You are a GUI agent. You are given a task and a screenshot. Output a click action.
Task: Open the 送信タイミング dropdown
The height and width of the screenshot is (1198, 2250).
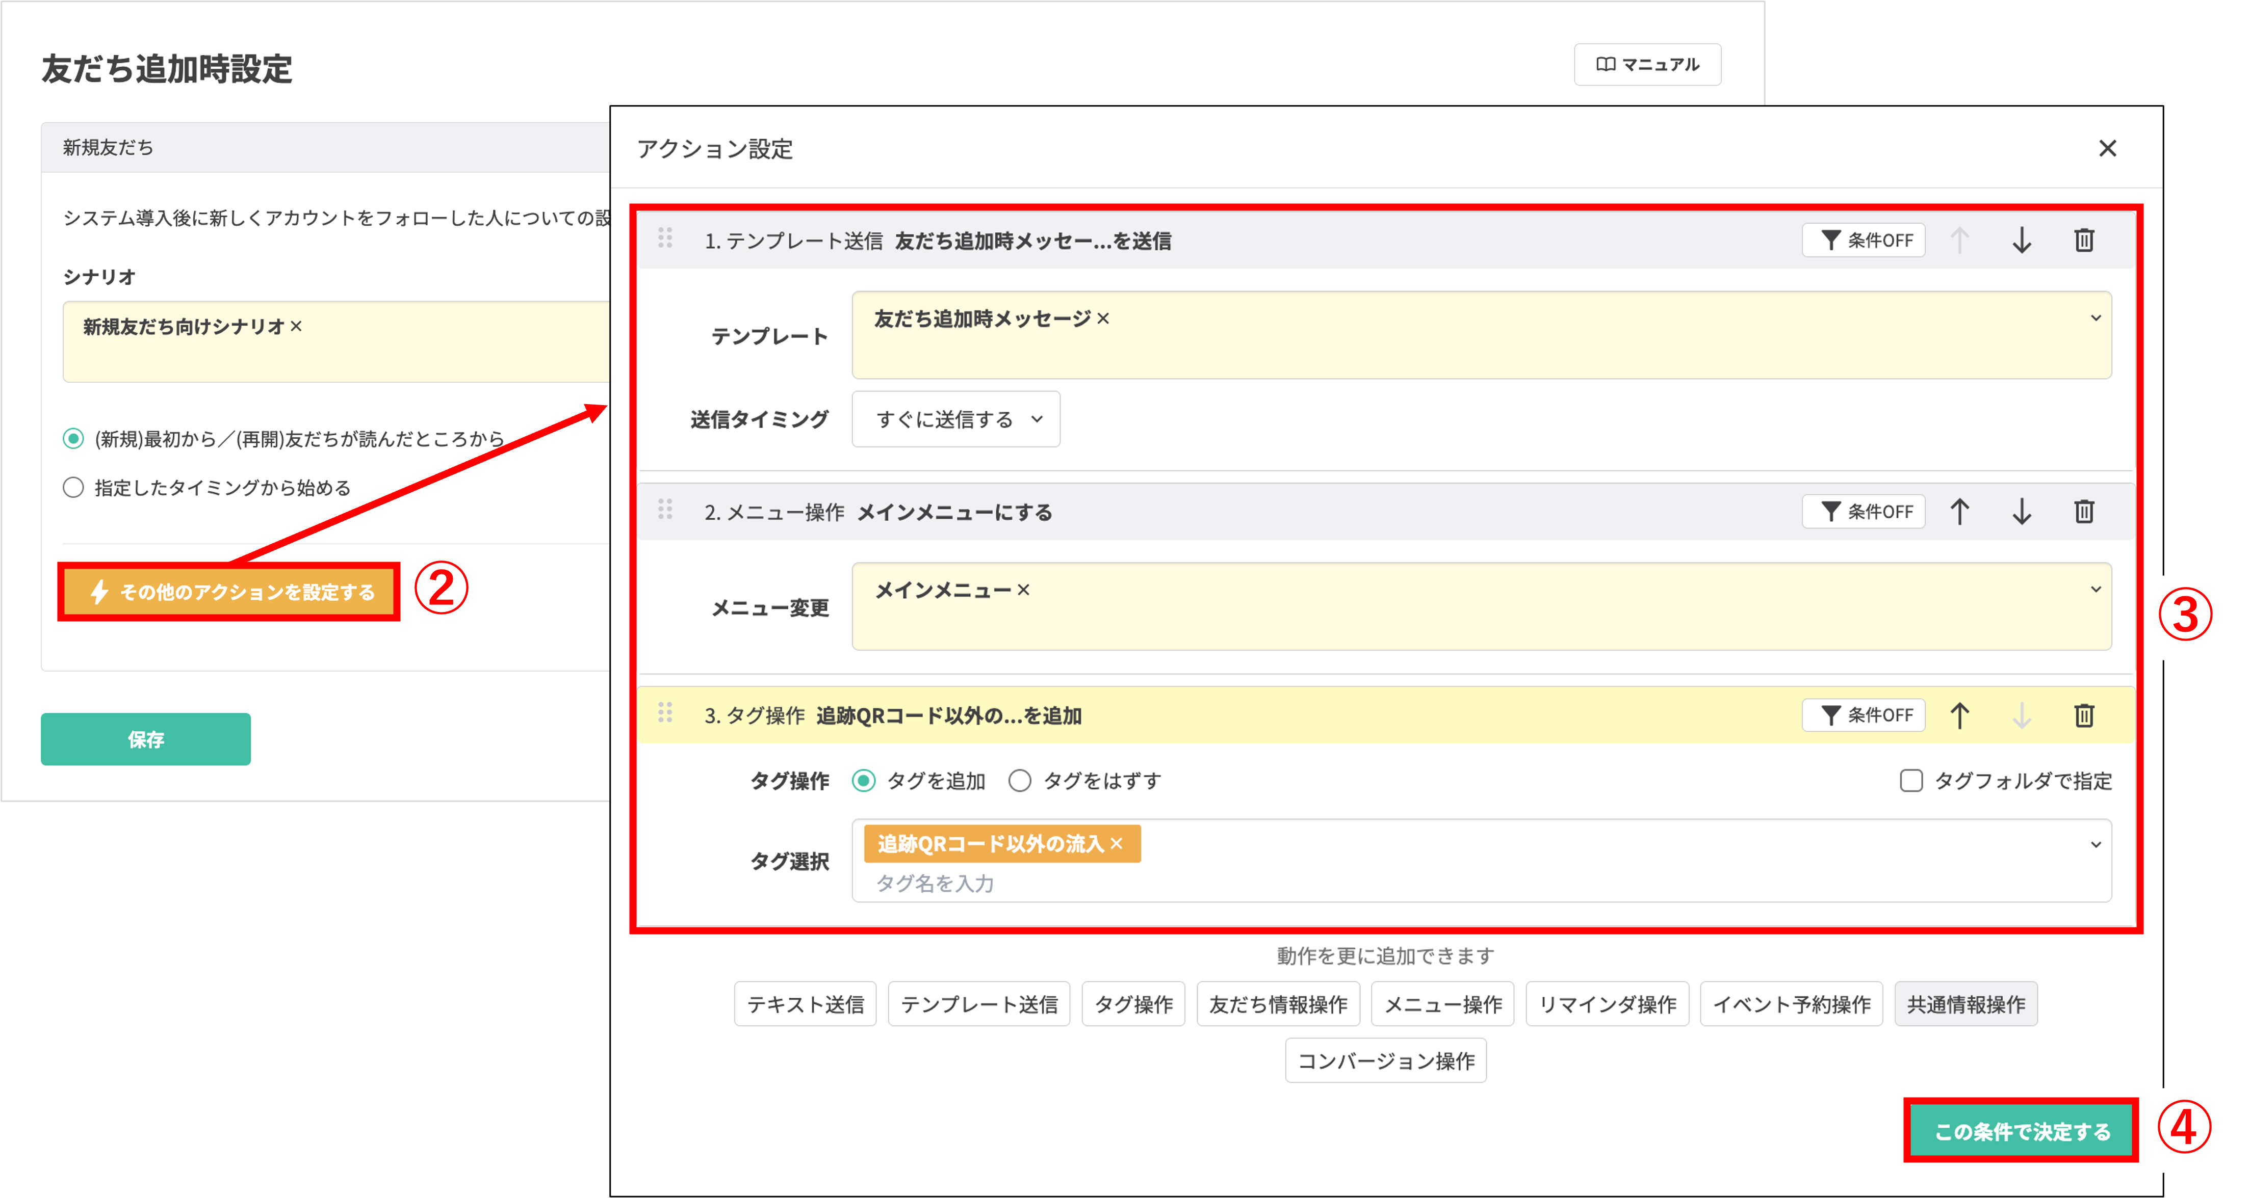point(955,419)
